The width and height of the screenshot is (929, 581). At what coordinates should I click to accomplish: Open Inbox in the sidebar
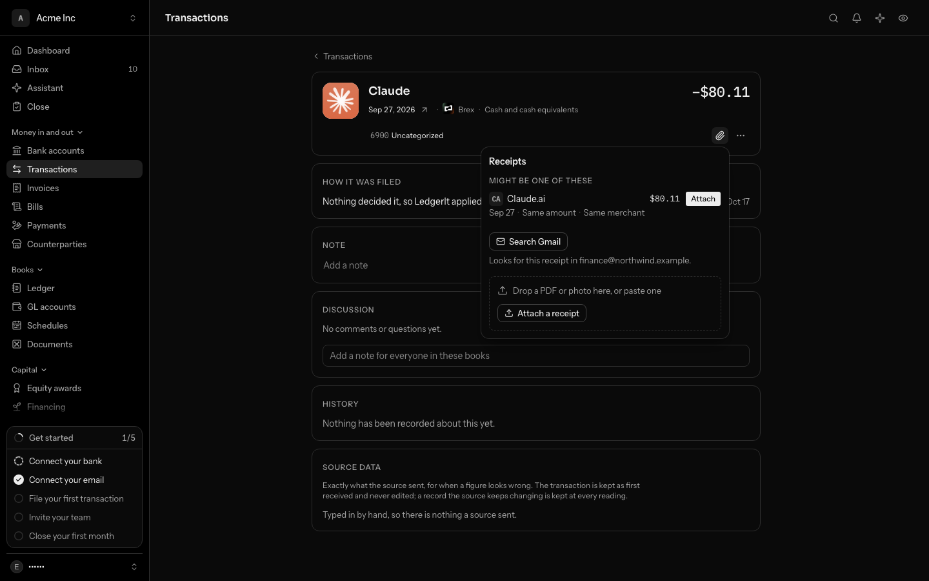pyautogui.click(x=74, y=69)
